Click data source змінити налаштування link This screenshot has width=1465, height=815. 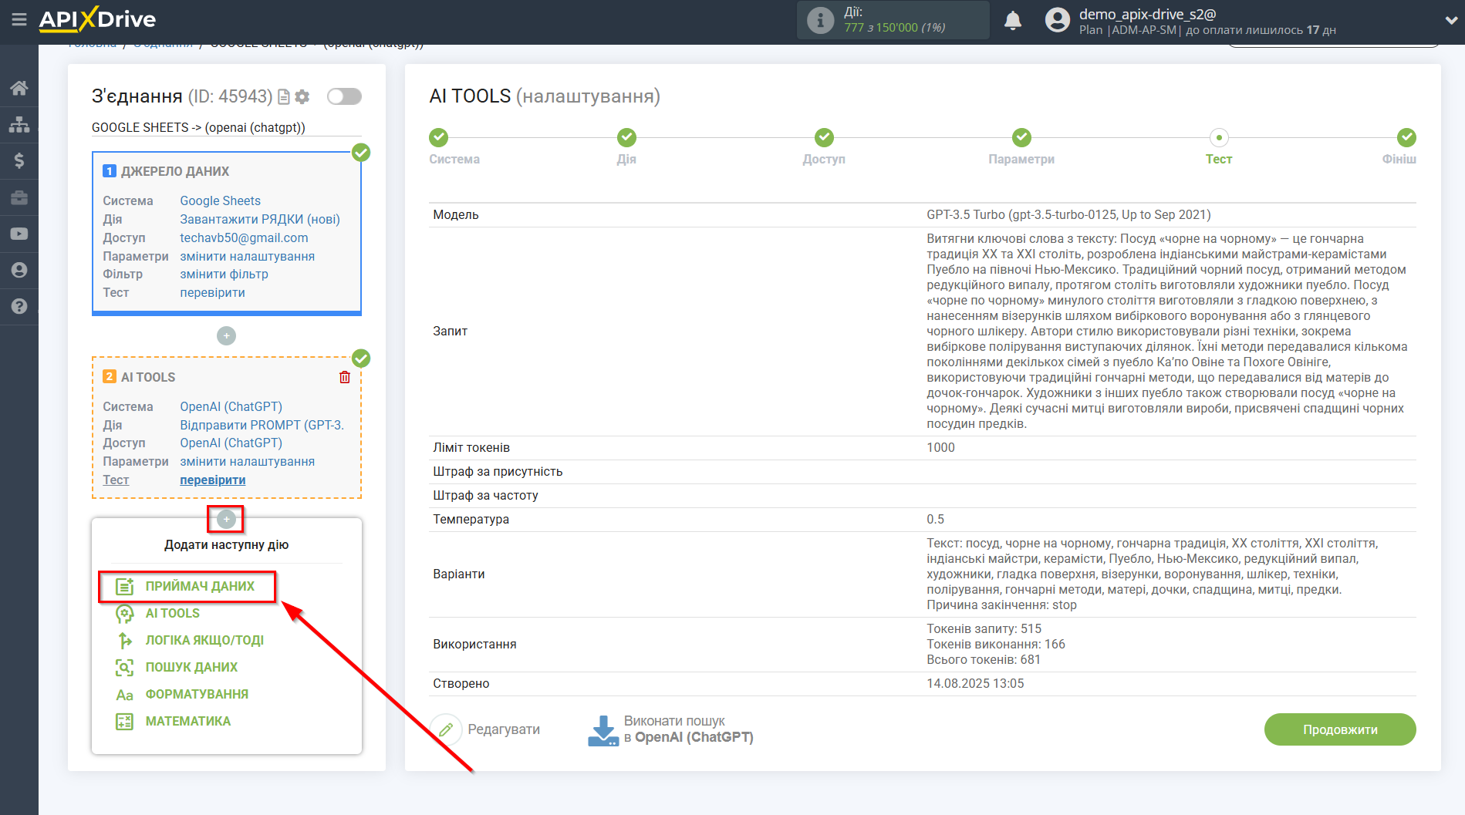[247, 256]
